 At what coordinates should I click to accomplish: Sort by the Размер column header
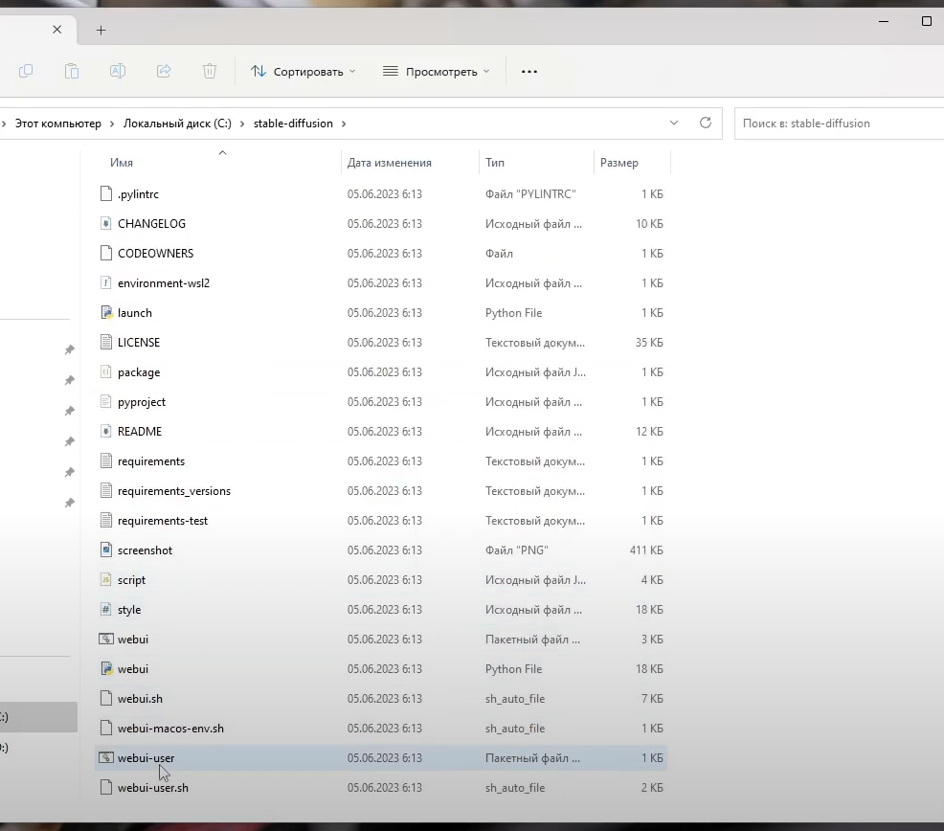coord(619,163)
